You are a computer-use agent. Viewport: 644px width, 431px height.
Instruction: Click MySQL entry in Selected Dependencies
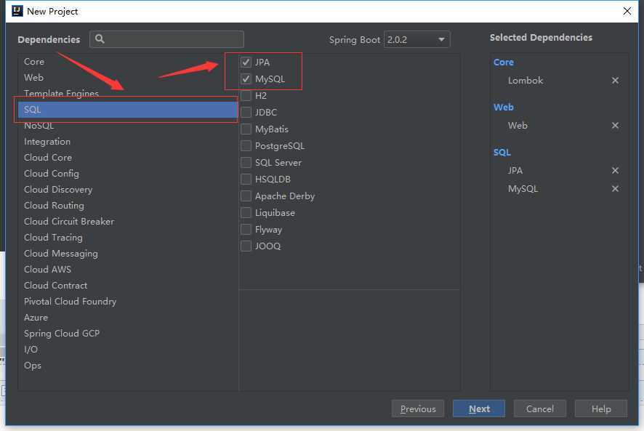(x=523, y=189)
